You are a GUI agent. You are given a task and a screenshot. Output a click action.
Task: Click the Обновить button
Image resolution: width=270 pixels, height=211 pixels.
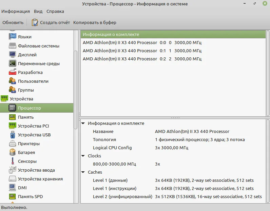coord(13,23)
